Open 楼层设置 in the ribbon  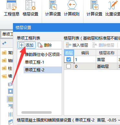(x=30, y=8)
